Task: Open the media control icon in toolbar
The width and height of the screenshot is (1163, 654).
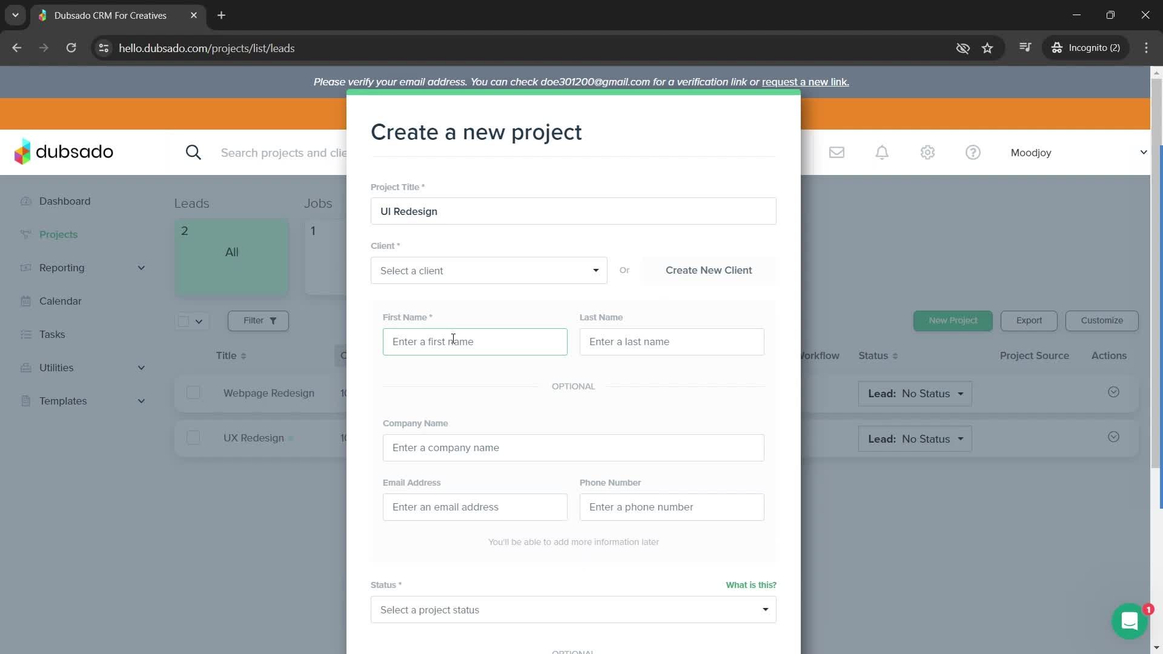Action: [1025, 47]
